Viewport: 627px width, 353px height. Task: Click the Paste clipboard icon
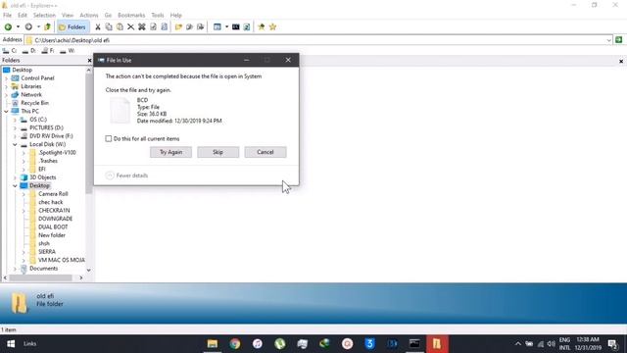(120, 26)
